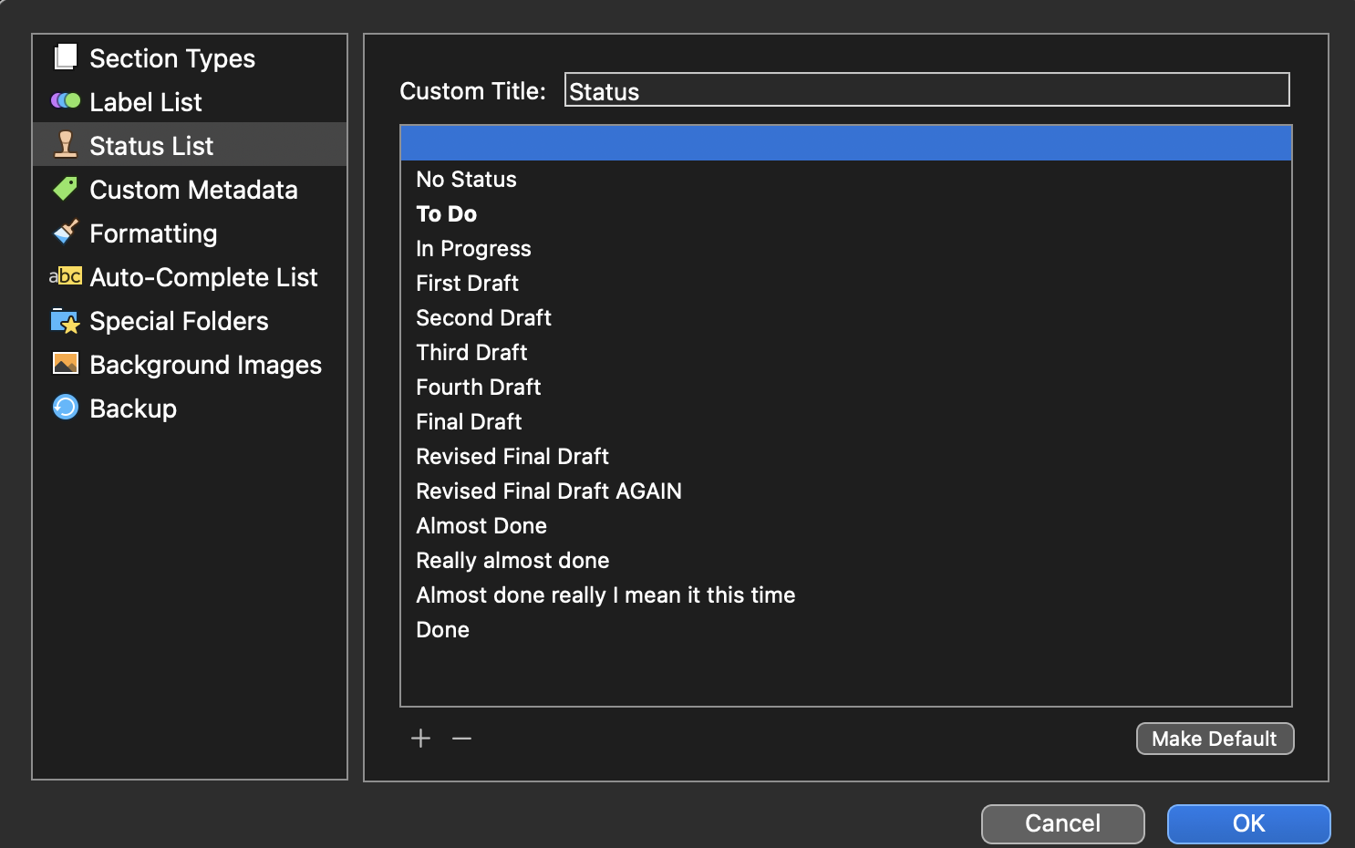Image resolution: width=1355 pixels, height=848 pixels.
Task: Select the 'Final Draft' row
Action: [x=846, y=421]
